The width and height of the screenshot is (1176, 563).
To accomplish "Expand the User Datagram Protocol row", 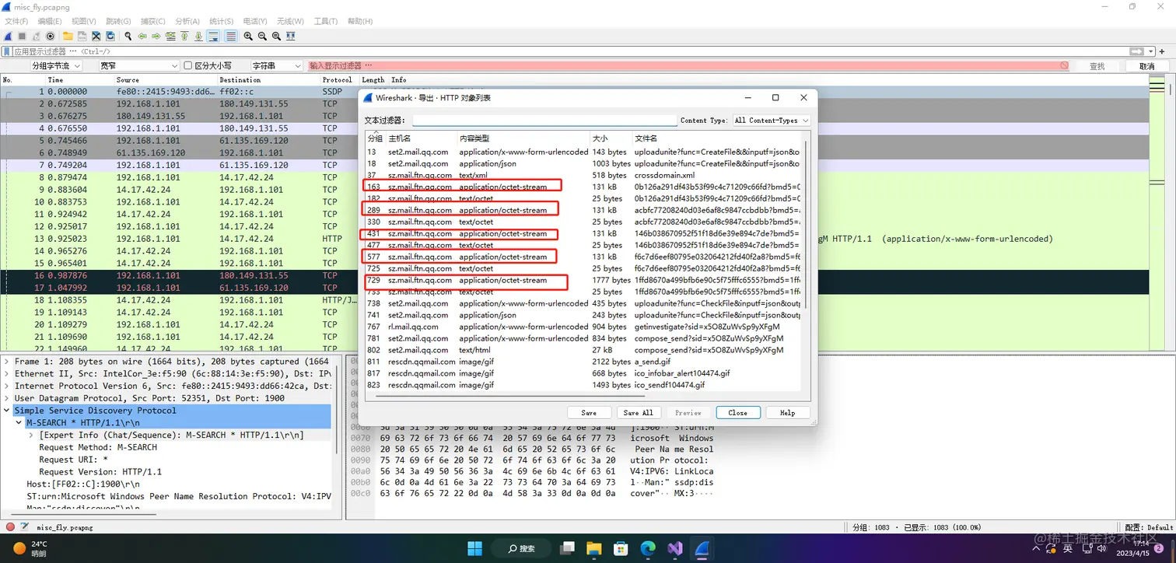I will coord(8,398).
